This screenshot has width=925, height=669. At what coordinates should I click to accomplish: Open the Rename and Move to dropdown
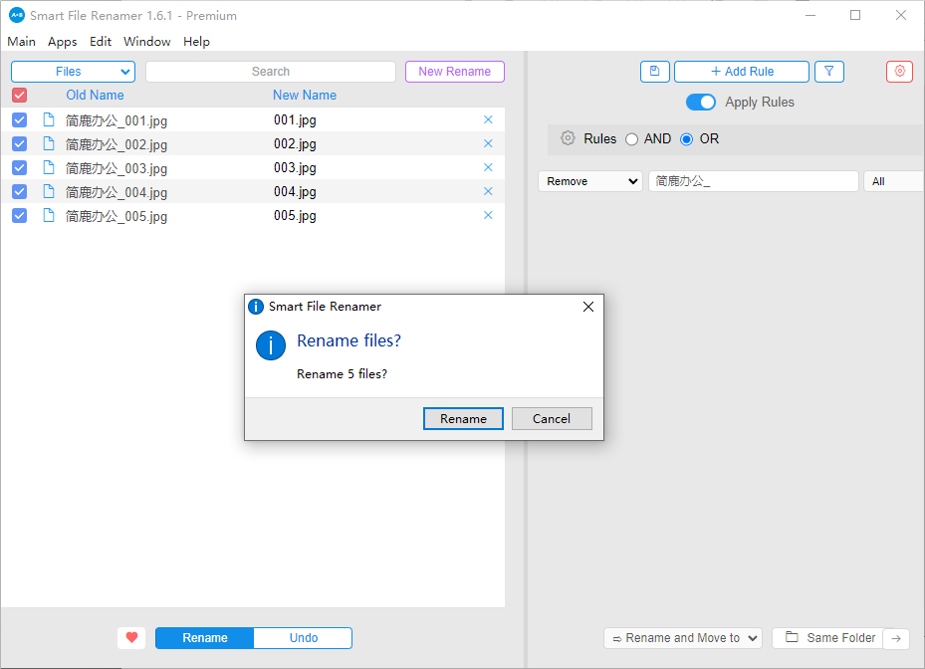[682, 638]
